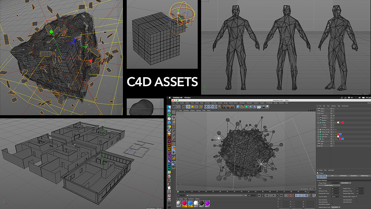Select the Move tool
371x209 pixels.
point(188,107)
